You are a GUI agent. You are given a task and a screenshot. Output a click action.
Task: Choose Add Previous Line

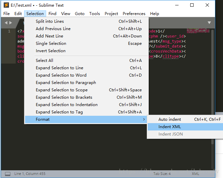point(87,29)
